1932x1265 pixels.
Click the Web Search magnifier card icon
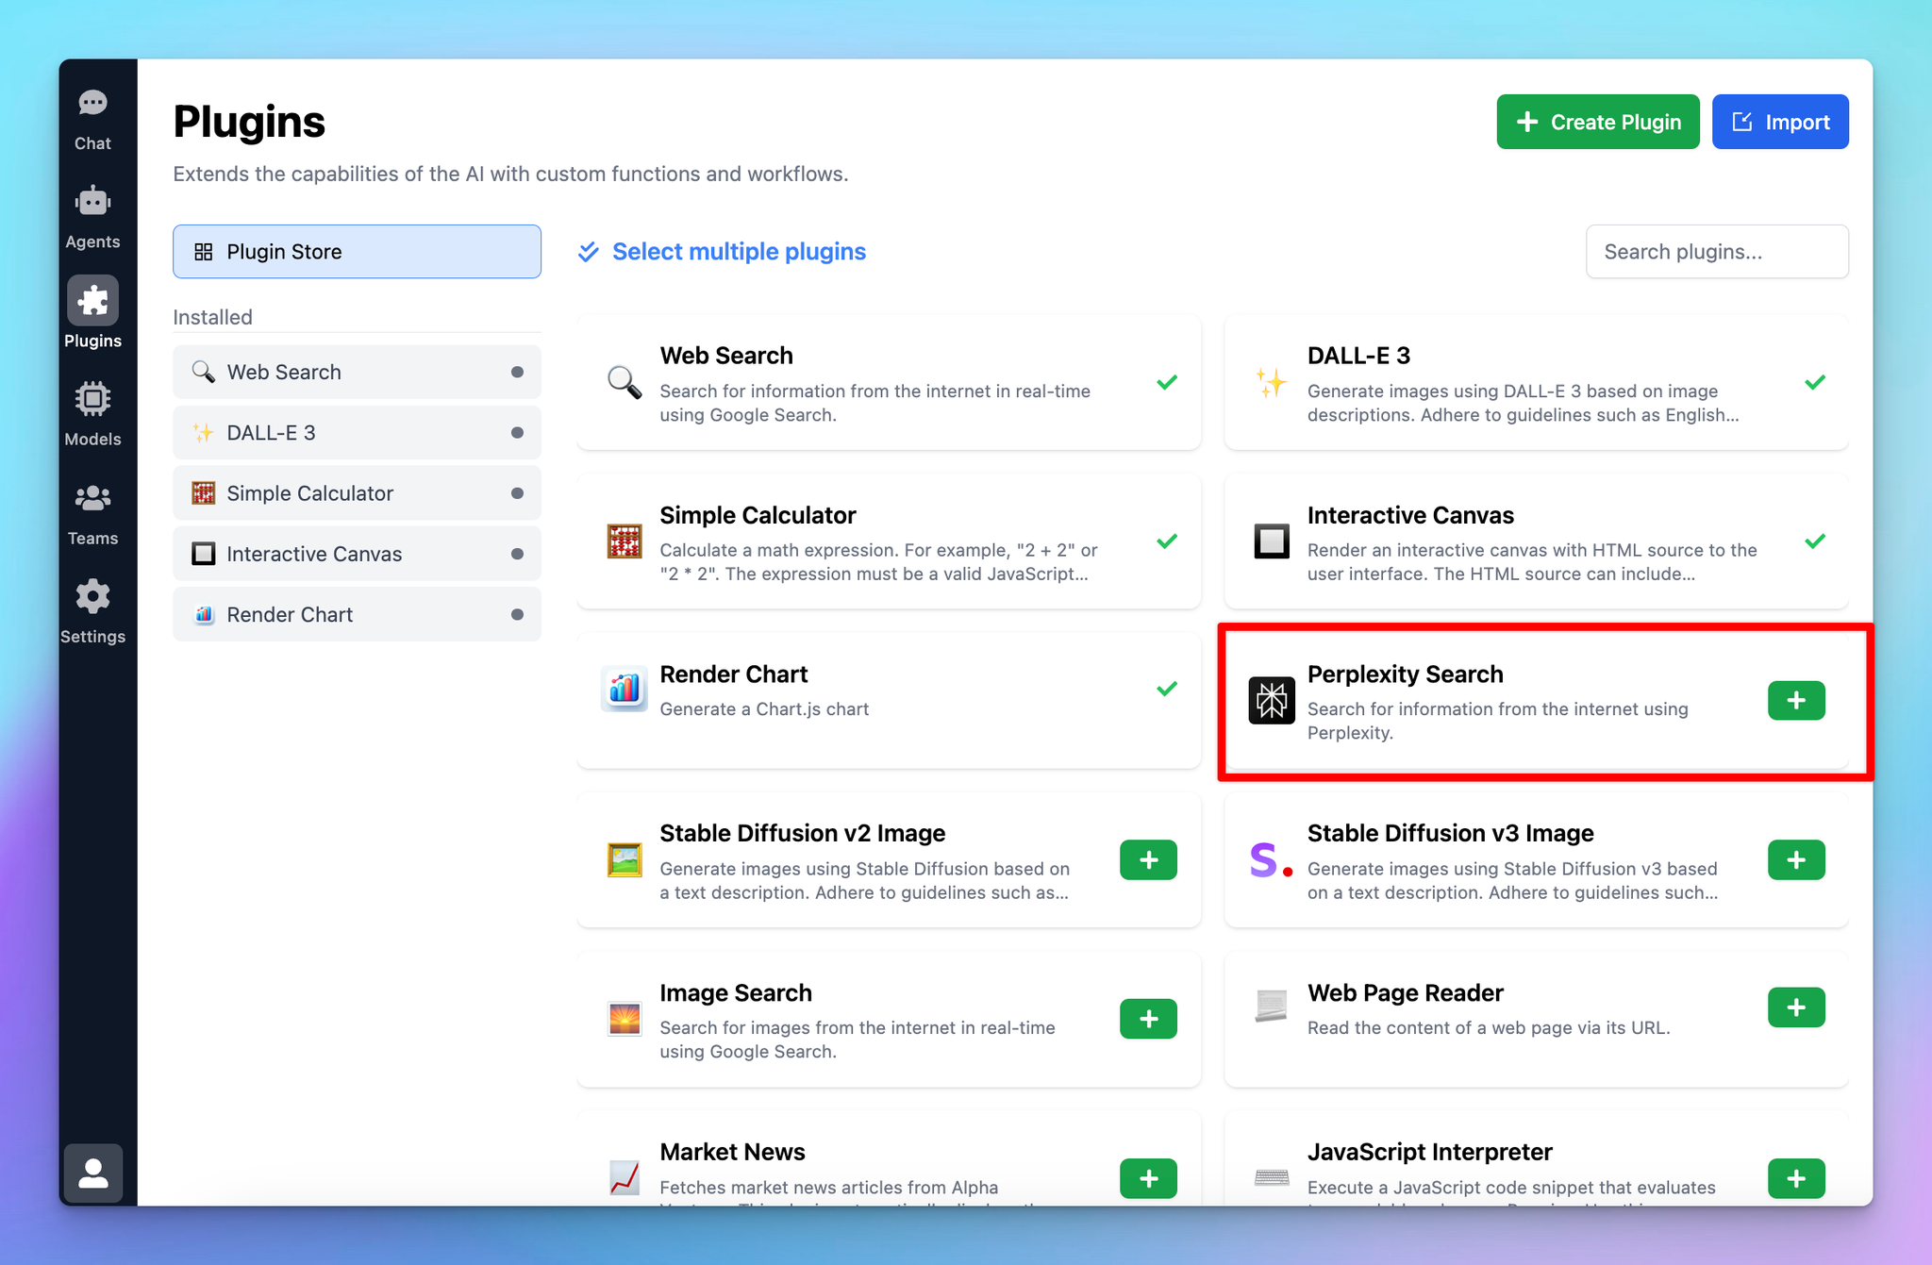(x=624, y=383)
